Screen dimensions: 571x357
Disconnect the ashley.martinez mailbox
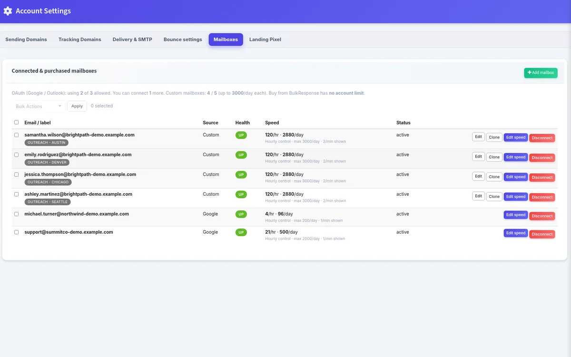(542, 197)
